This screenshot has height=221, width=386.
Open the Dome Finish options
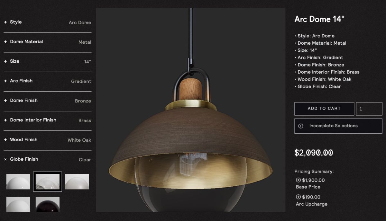[x=47, y=101]
